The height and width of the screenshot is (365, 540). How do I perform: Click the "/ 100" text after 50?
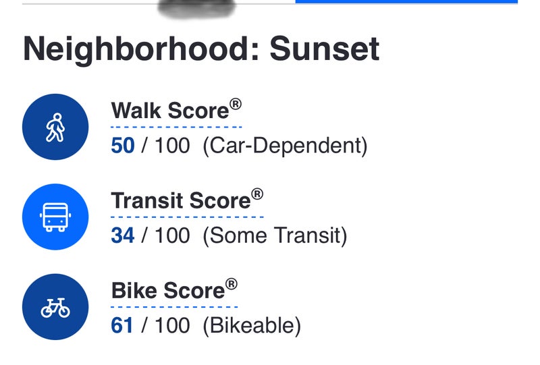pos(165,146)
